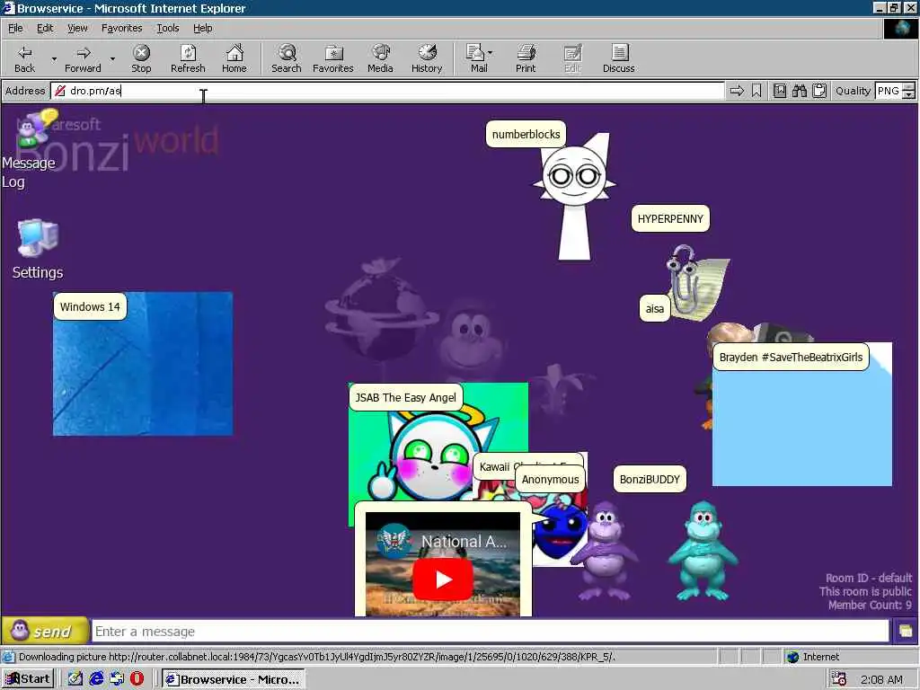920x690 pixels.
Task: Click the purple Bonzi gorilla character
Action: click(605, 551)
